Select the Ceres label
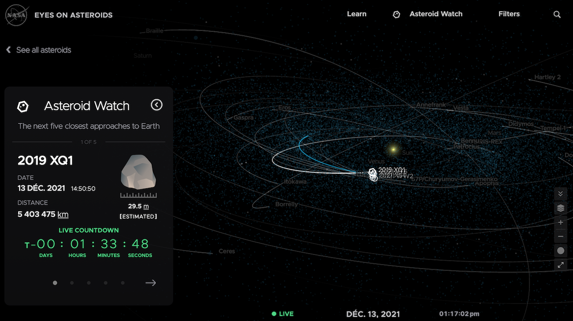573x321 pixels. [227, 251]
